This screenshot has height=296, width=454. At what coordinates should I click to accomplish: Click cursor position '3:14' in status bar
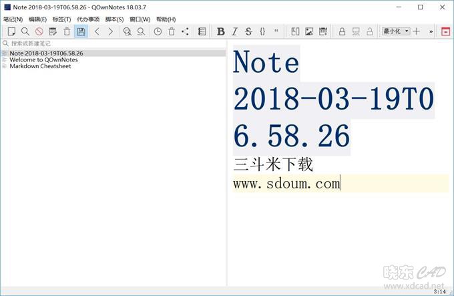coord(439,291)
